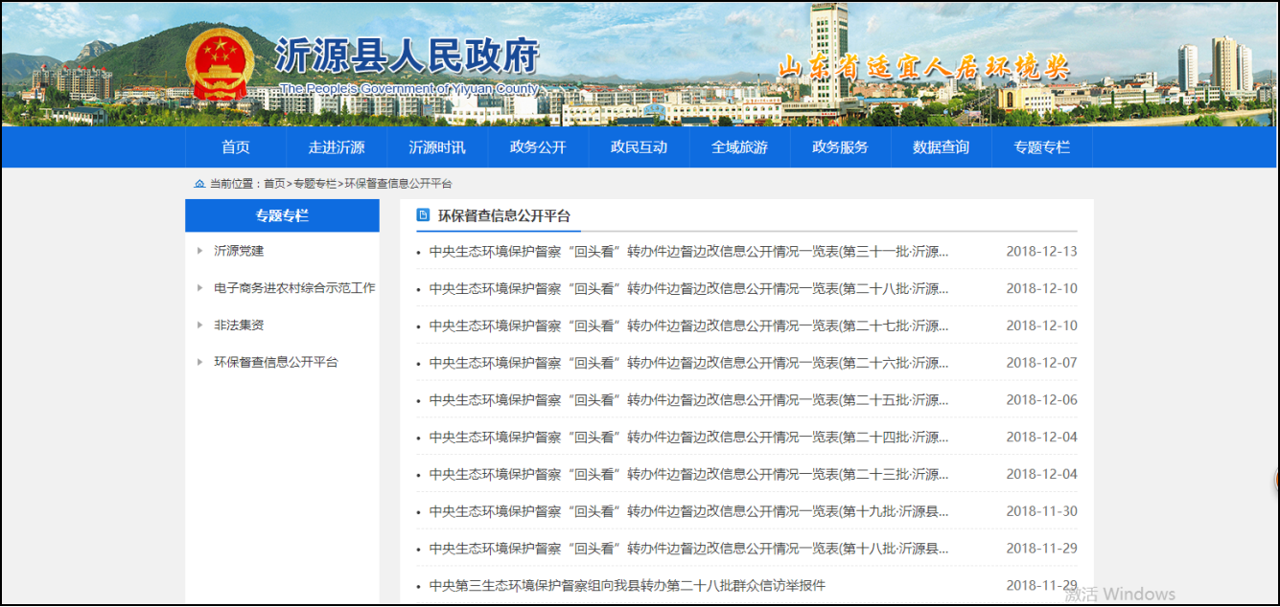1280x607 pixels.
Task: Click 专题专栏 link in the breadcrumb
Action: tap(314, 184)
